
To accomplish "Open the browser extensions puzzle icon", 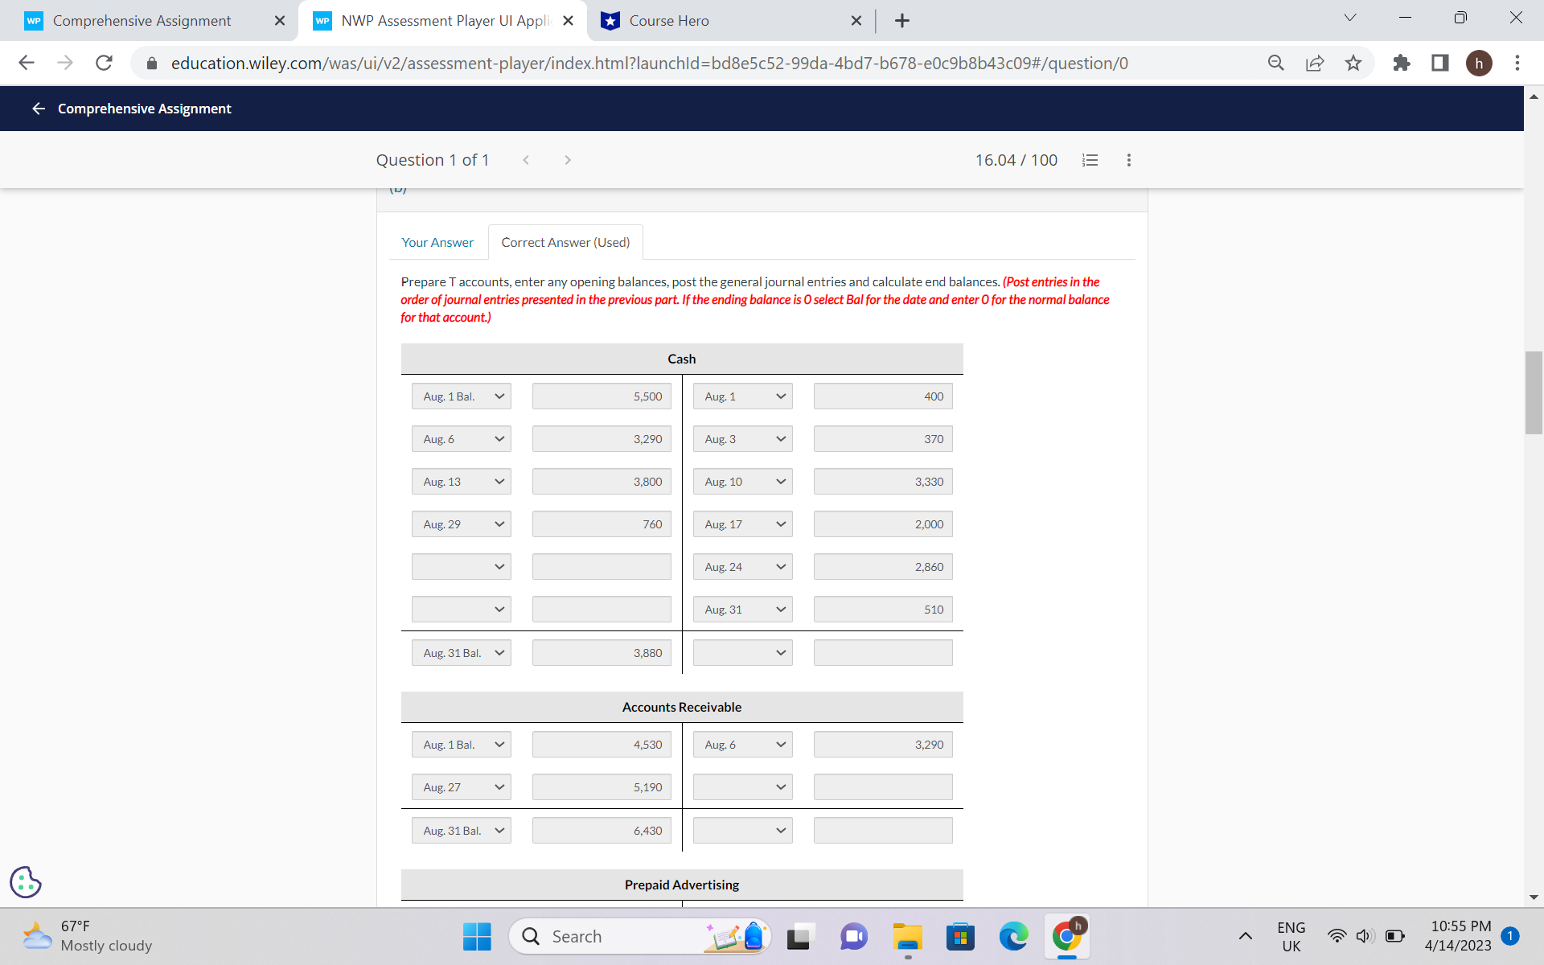I will (1401, 64).
